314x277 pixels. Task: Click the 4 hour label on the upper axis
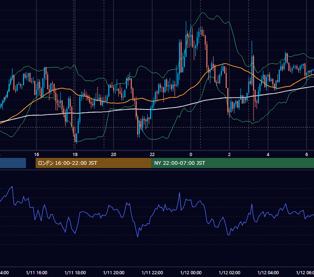268,155
